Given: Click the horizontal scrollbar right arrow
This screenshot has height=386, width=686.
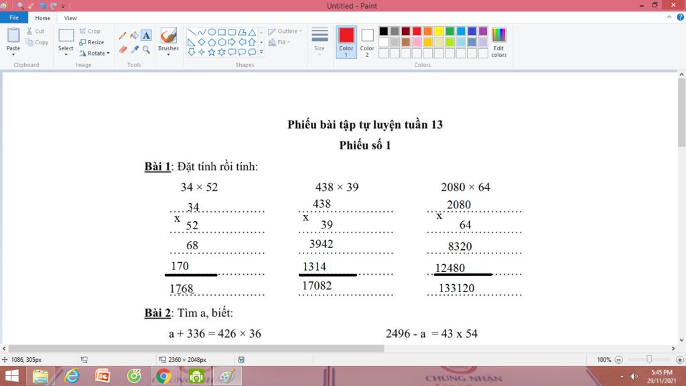Looking at the screenshot, I should (673, 348).
